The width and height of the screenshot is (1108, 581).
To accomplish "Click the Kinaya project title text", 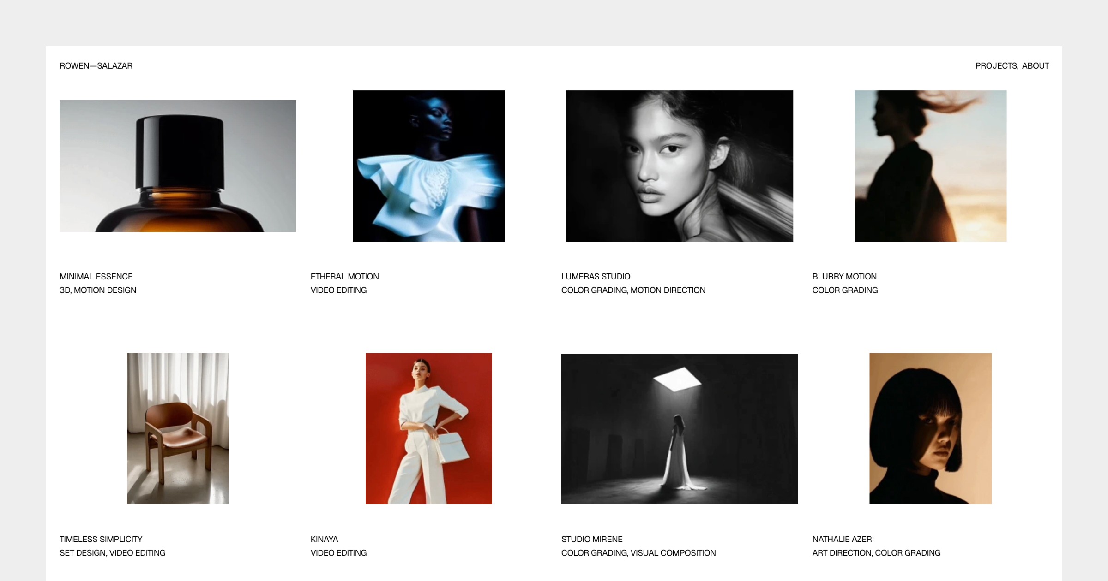I will tap(324, 539).
